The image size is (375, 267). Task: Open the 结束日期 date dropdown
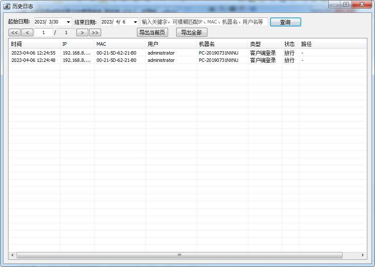135,22
